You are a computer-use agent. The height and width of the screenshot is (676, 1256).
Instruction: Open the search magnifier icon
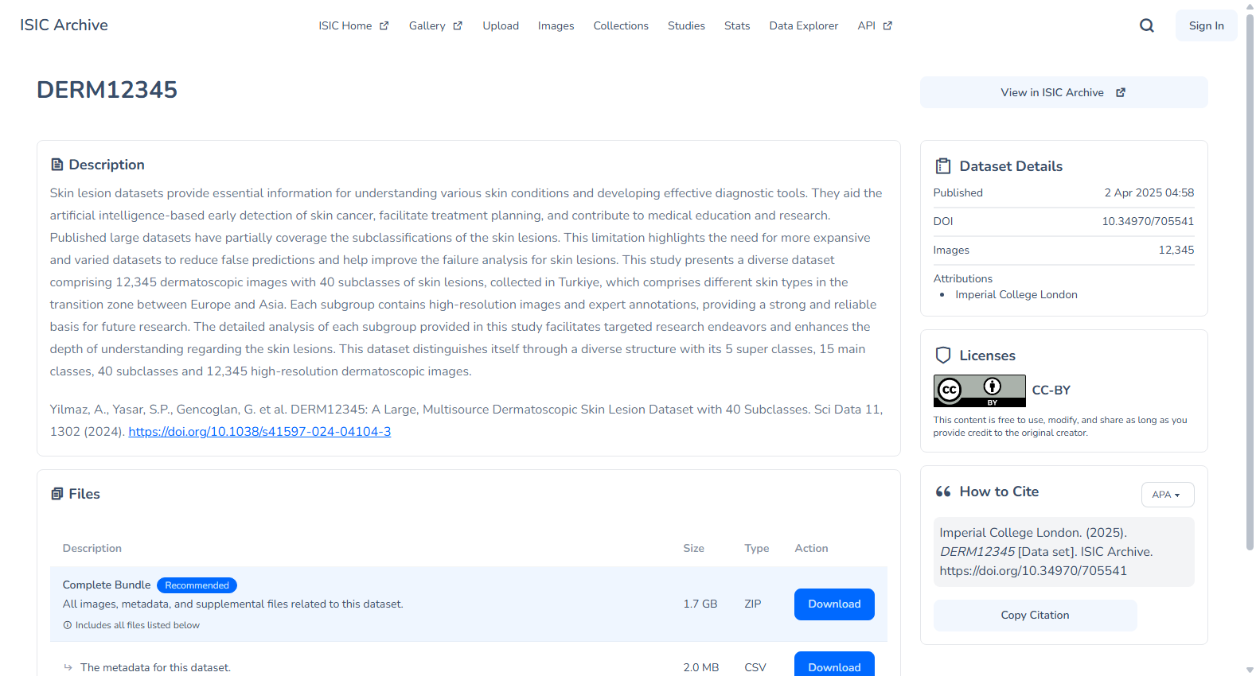pos(1147,25)
